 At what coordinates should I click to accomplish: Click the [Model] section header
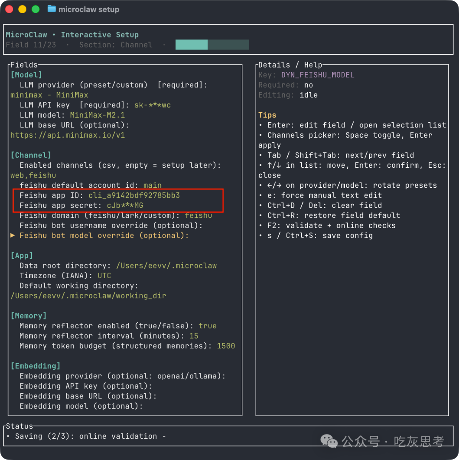26,75
